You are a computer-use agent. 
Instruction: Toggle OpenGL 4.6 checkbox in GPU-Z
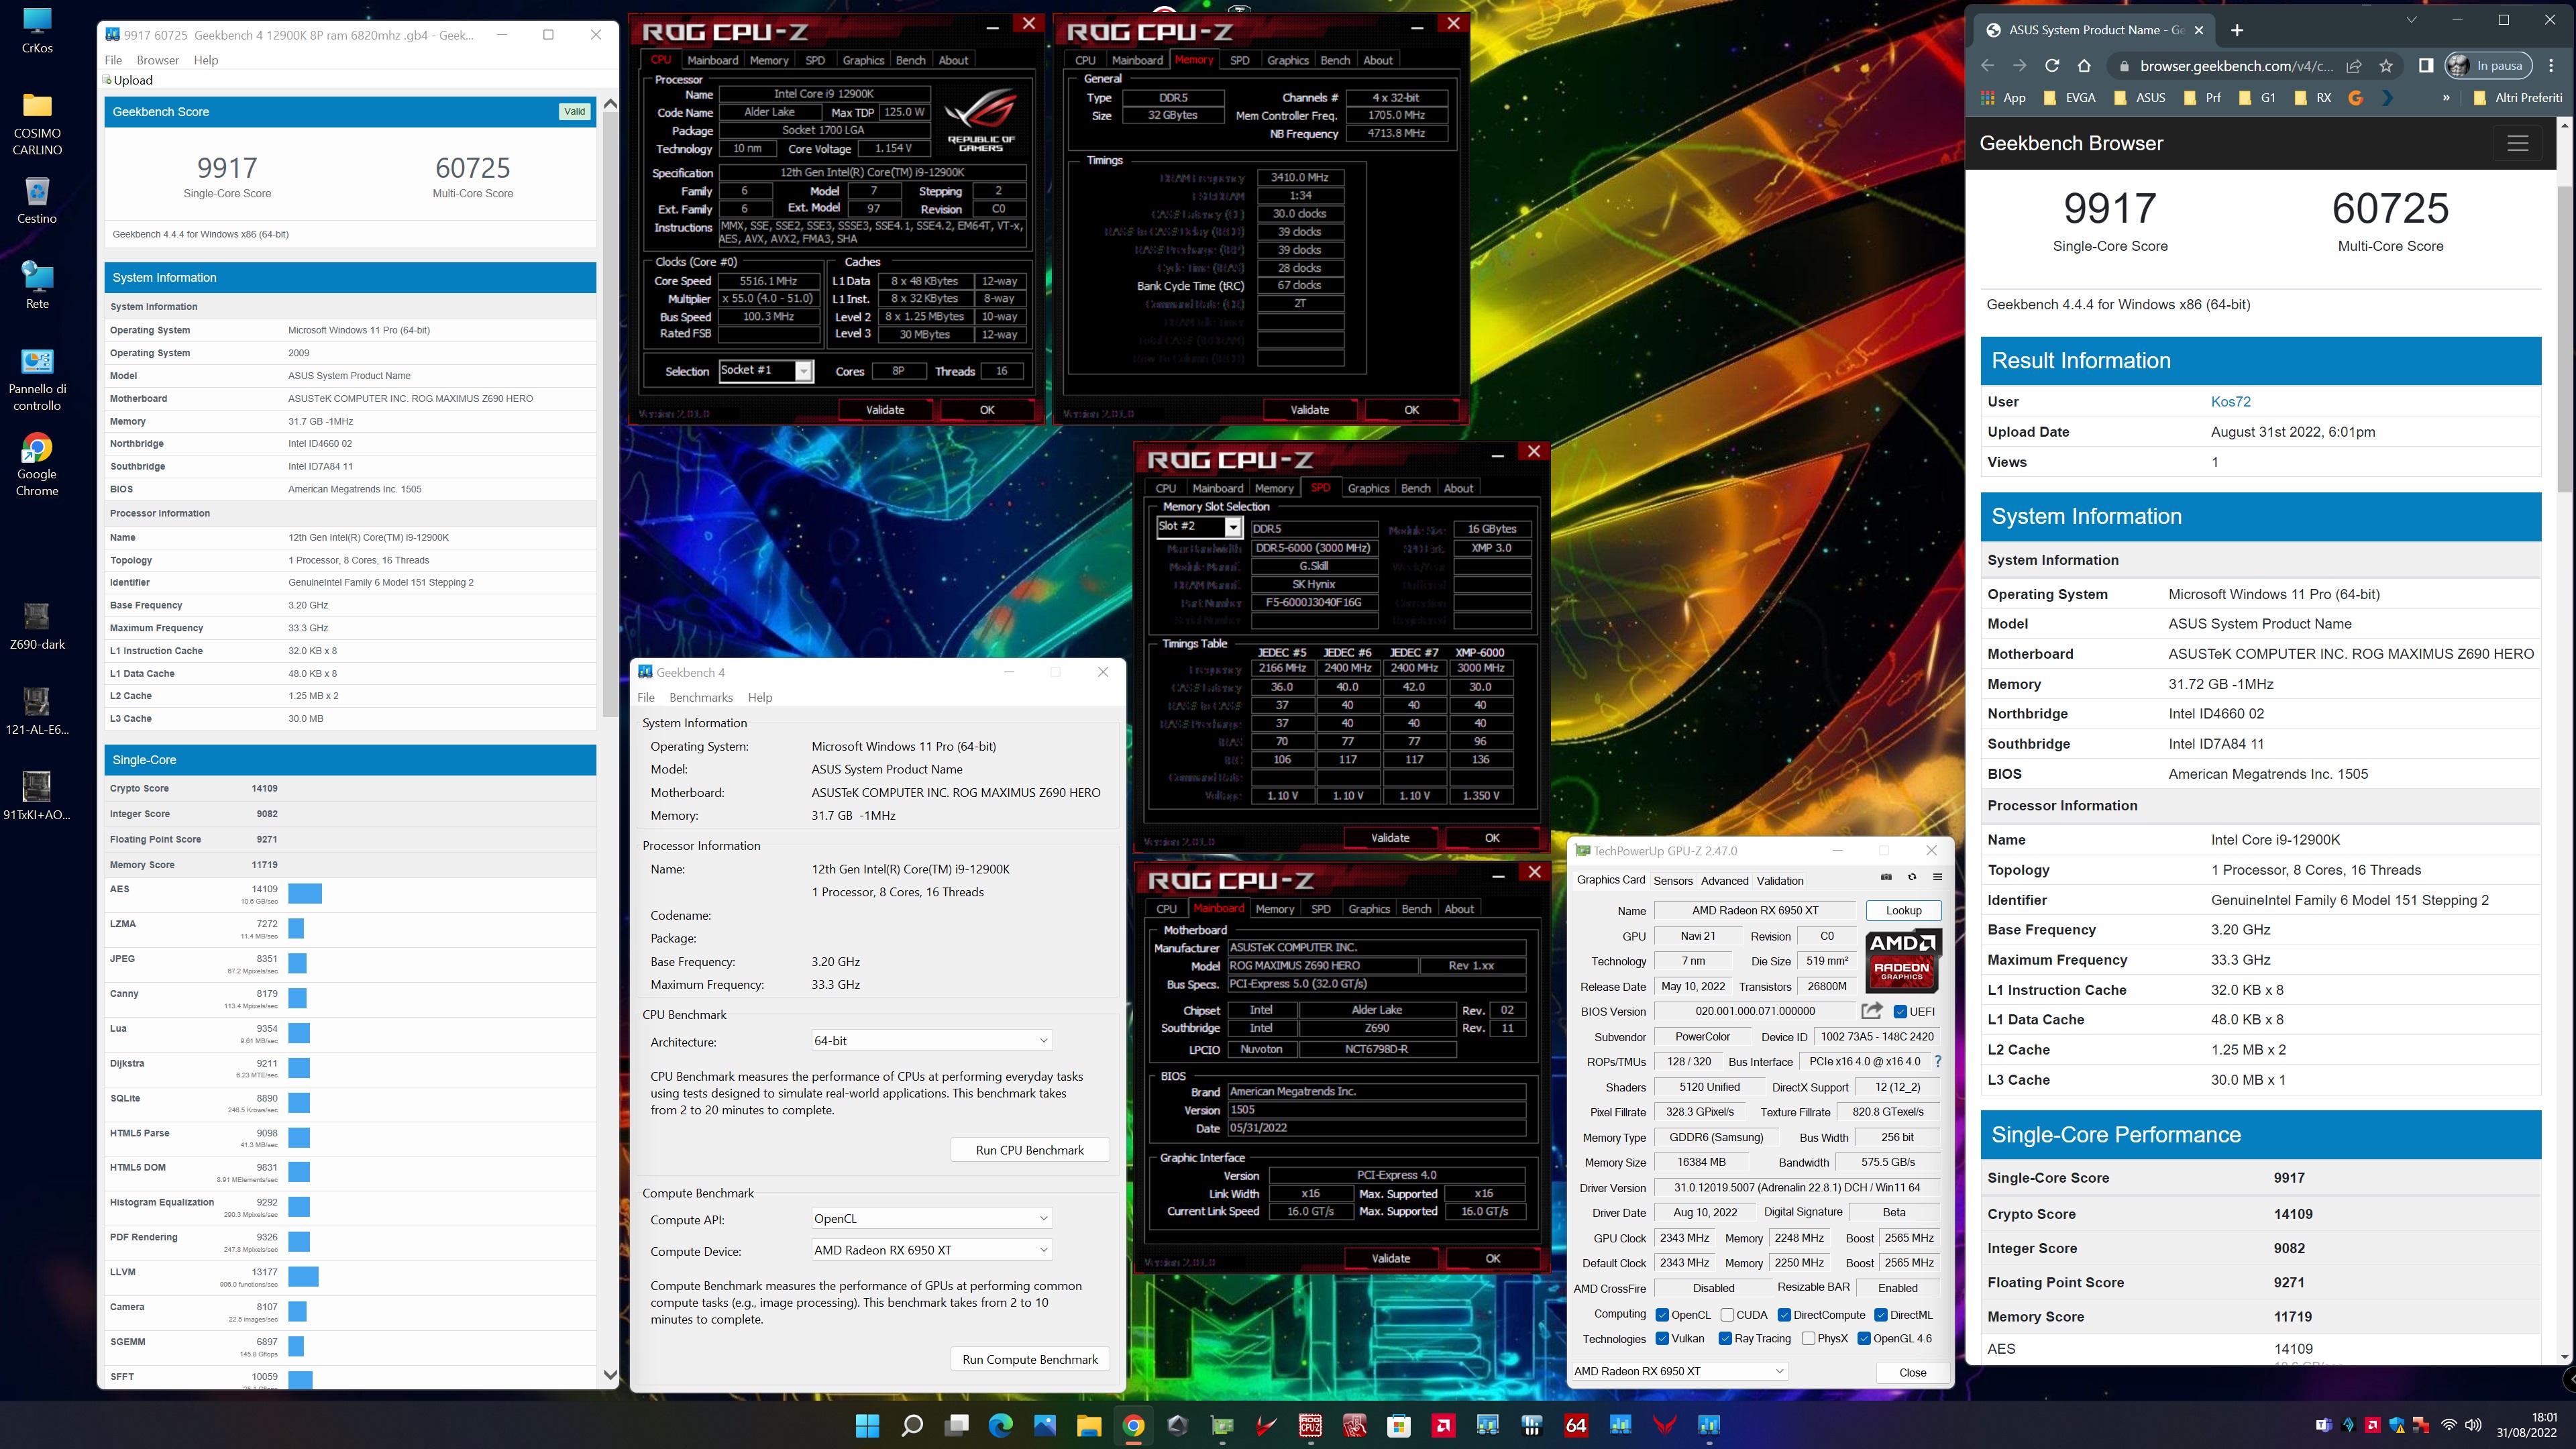click(1864, 1338)
